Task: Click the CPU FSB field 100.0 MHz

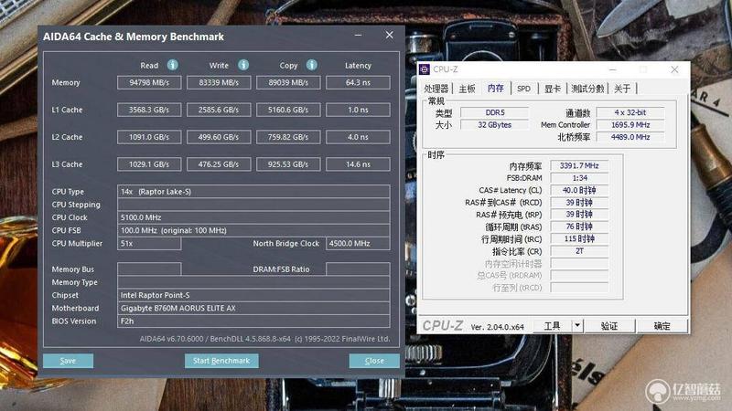Action: [x=253, y=230]
